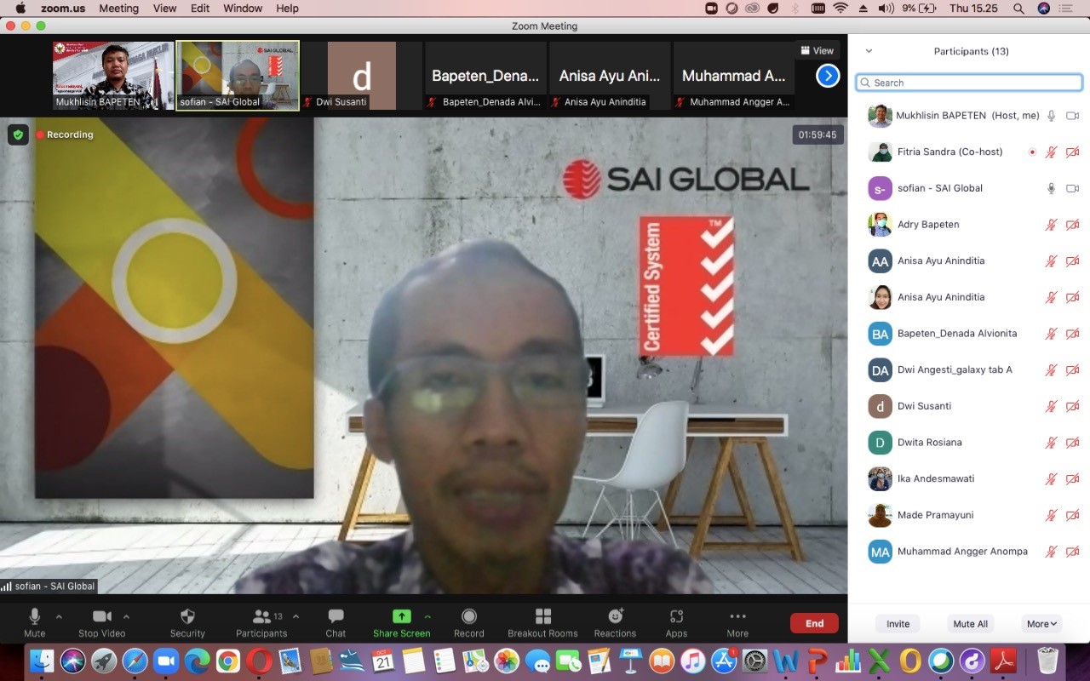
Task: Open the Security options in the Zoom toolbar
Action: [187, 622]
